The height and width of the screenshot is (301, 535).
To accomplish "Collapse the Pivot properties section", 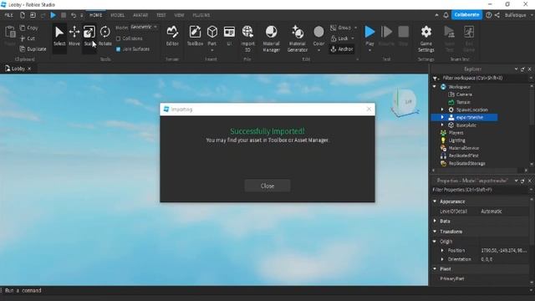I will tap(435, 269).
